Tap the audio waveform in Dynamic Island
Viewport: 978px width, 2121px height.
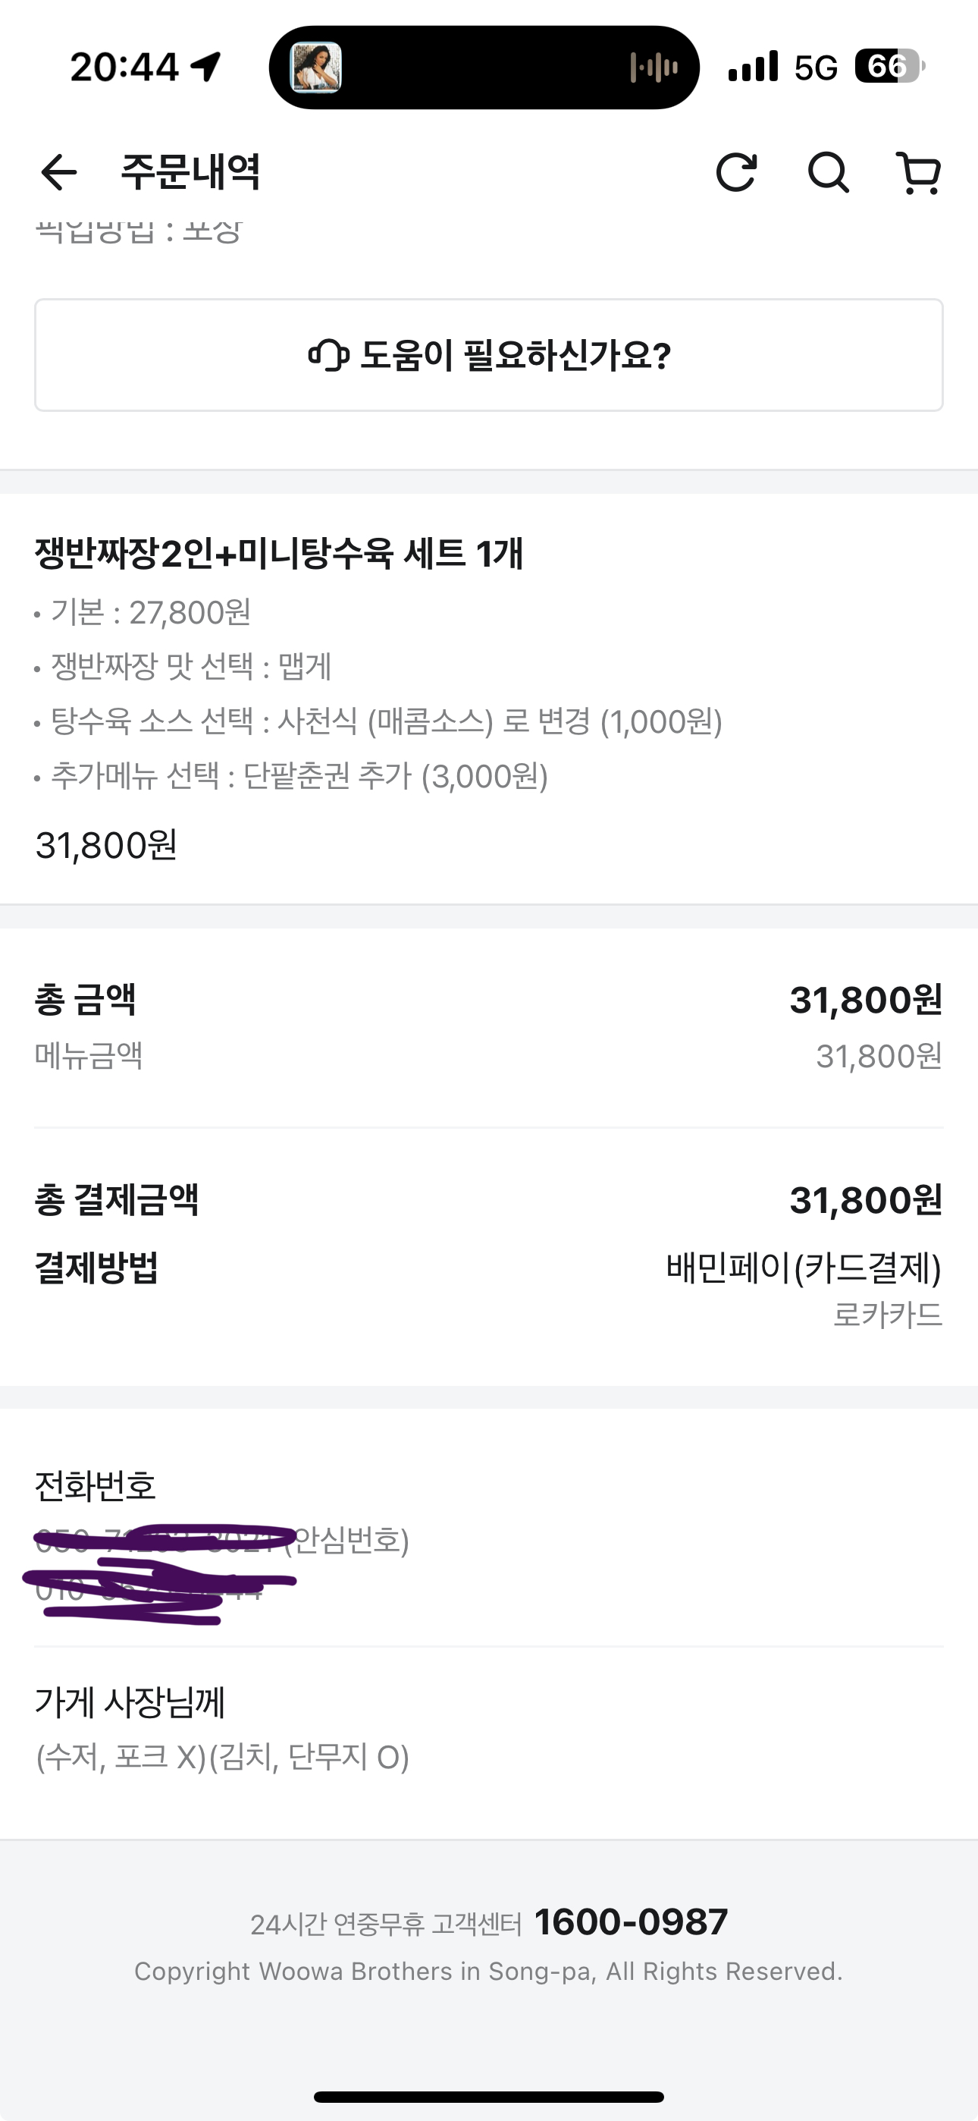click(x=654, y=68)
